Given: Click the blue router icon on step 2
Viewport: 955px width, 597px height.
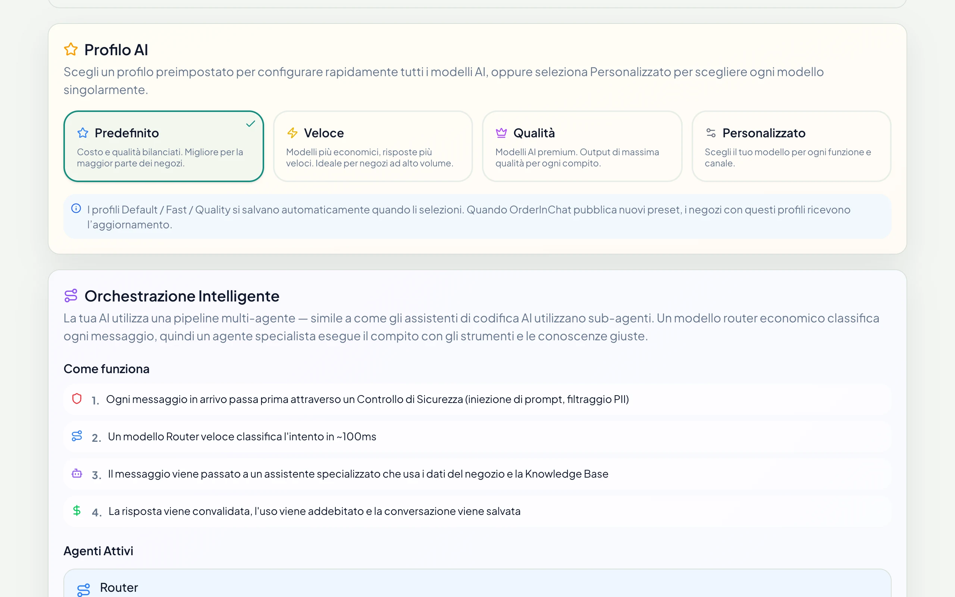Looking at the screenshot, I should click(x=77, y=436).
